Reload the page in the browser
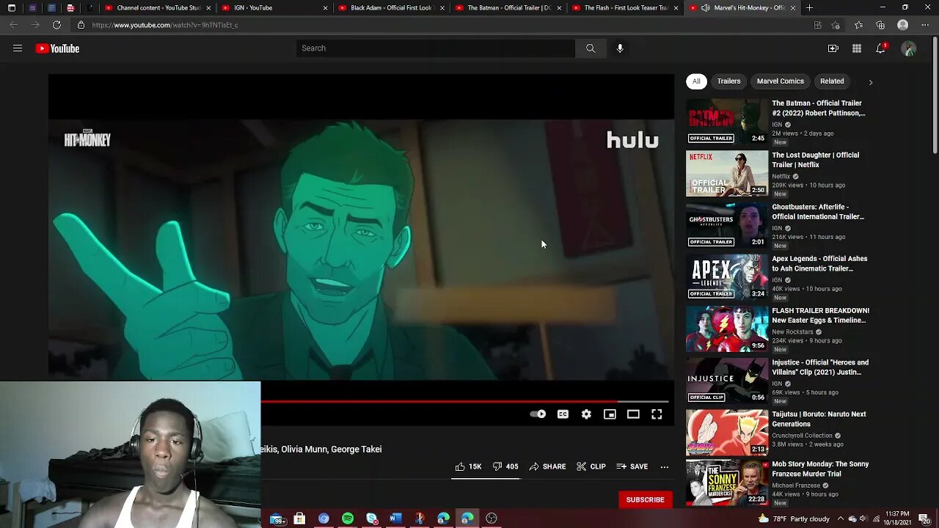939x528 pixels. [56, 25]
